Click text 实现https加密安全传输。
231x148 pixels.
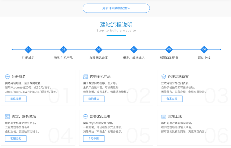pos(98,123)
